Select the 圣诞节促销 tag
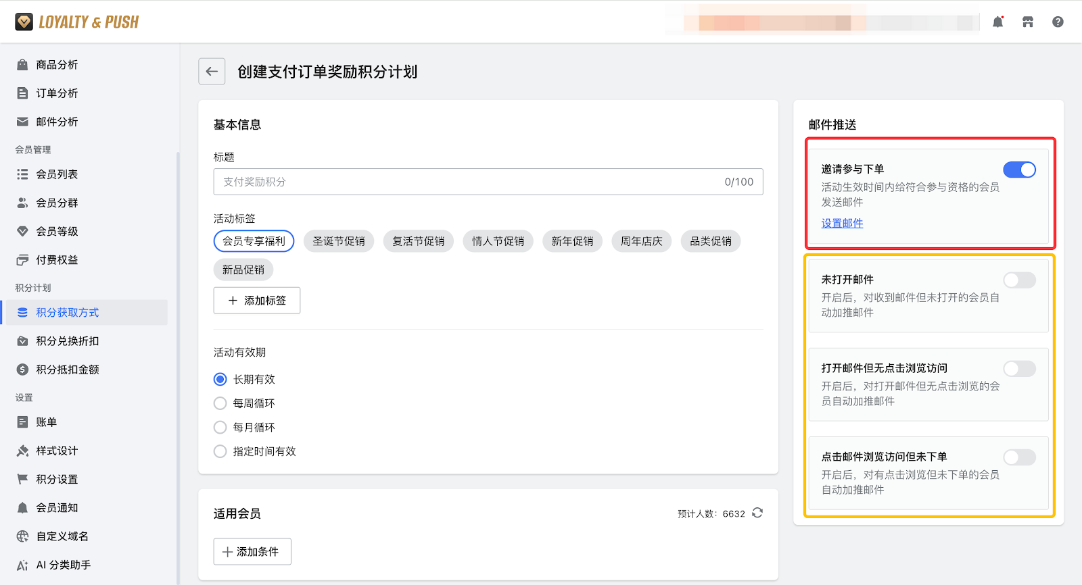 339,241
